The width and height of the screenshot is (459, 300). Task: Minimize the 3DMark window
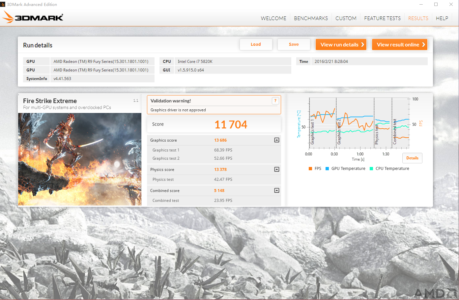tap(421, 4)
